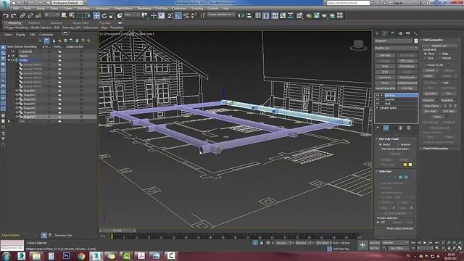Click Rectangular Selection Region icon
Viewport: 464px width, 261px height.
80,15
